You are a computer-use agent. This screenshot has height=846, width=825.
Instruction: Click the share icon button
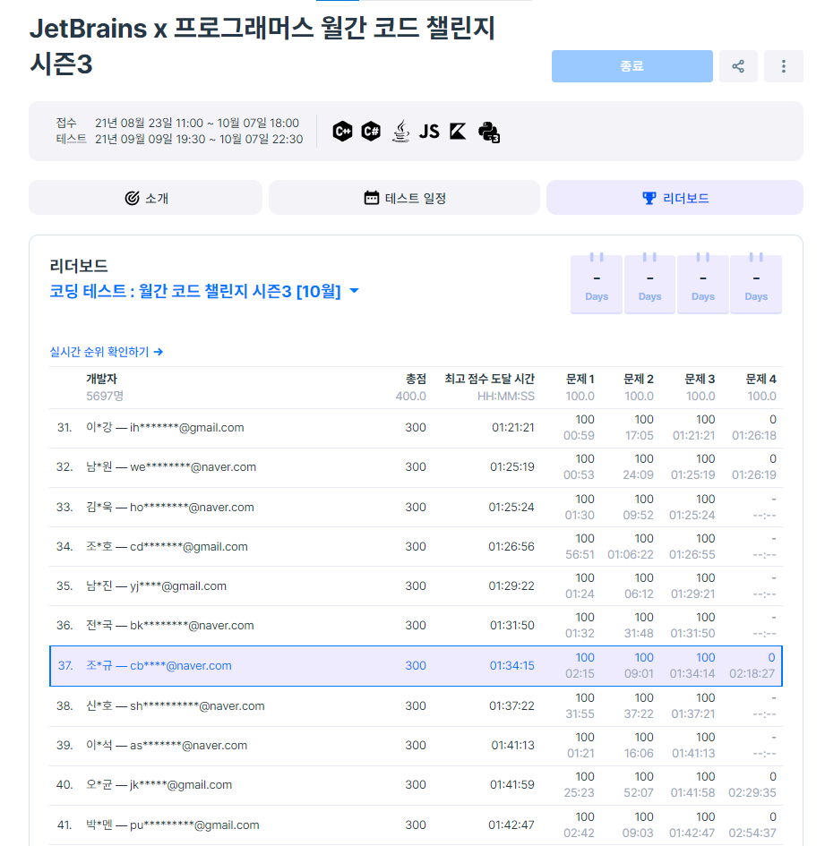(x=737, y=66)
